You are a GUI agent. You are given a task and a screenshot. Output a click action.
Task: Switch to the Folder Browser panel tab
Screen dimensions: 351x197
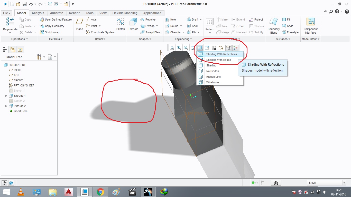coord(12,50)
